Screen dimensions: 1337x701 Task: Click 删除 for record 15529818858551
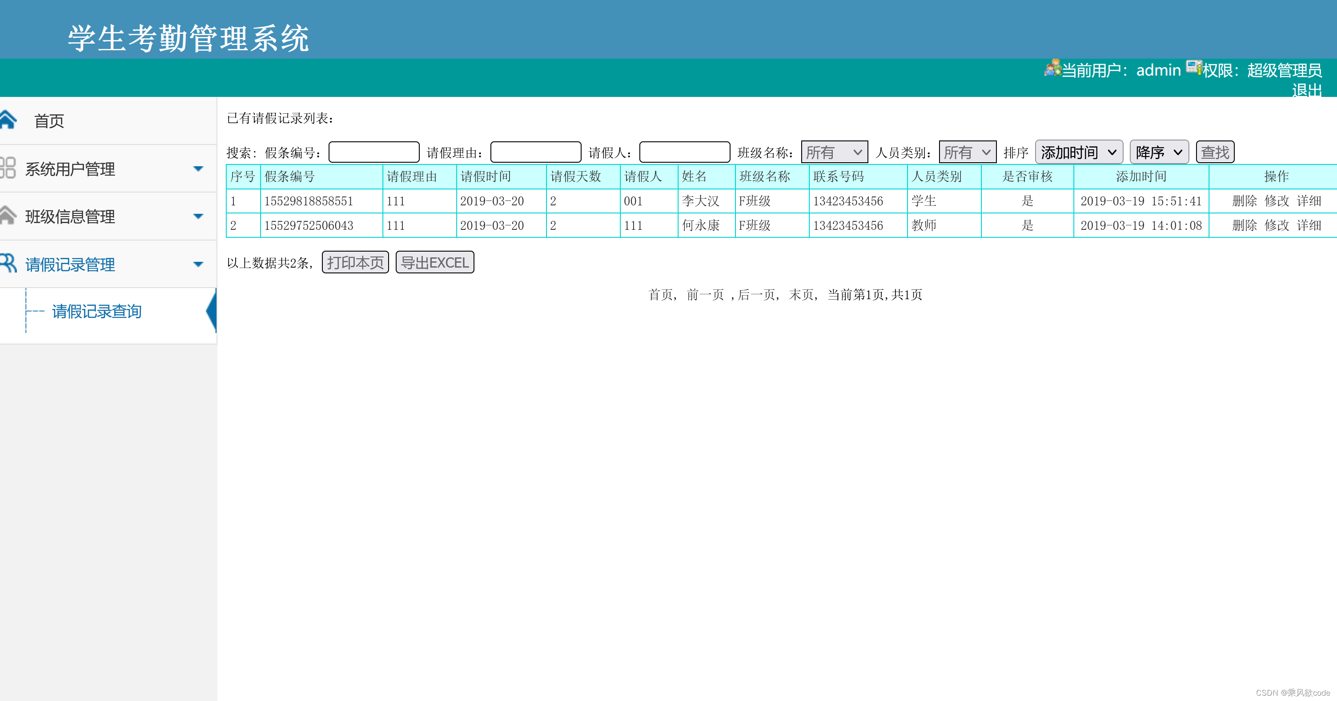click(x=1244, y=201)
